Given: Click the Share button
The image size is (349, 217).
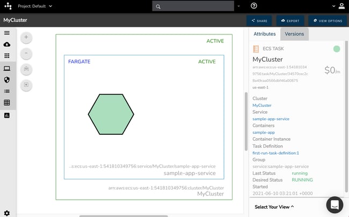Looking at the screenshot, I should [x=258, y=20].
